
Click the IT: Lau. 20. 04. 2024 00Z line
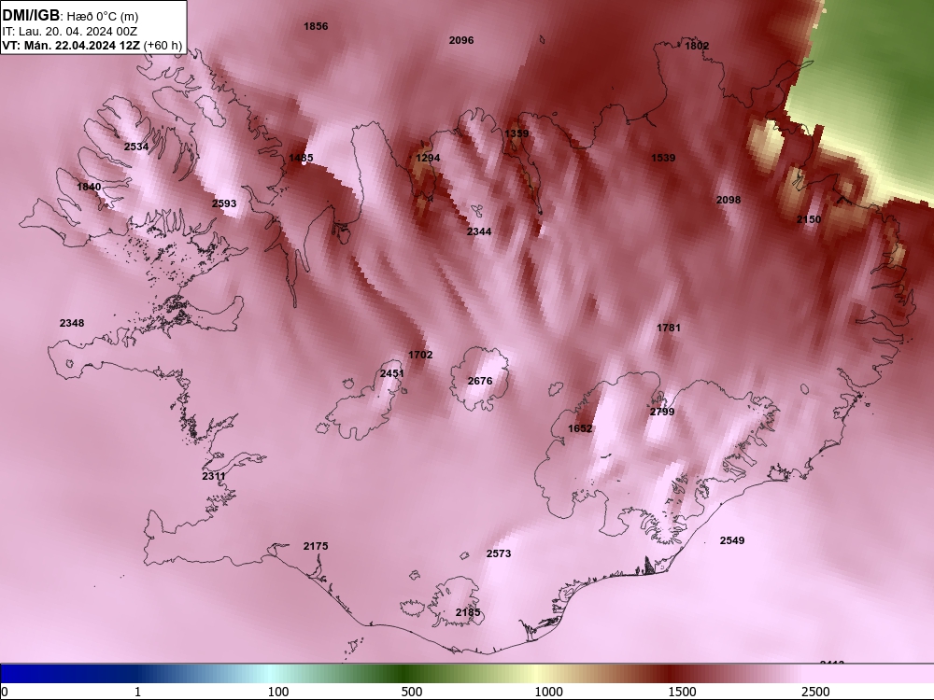[70, 32]
